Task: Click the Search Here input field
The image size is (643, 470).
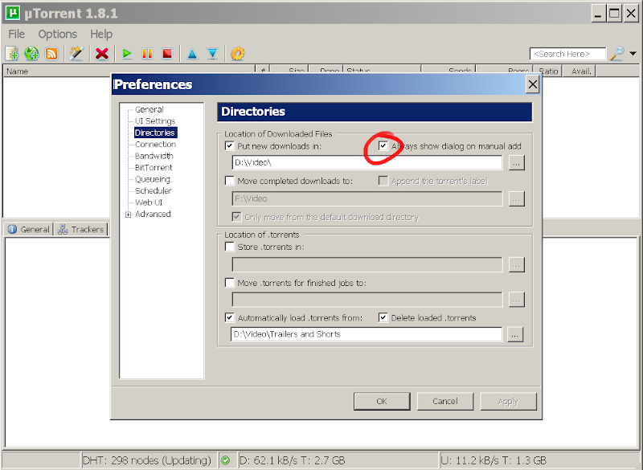Action: [567, 54]
